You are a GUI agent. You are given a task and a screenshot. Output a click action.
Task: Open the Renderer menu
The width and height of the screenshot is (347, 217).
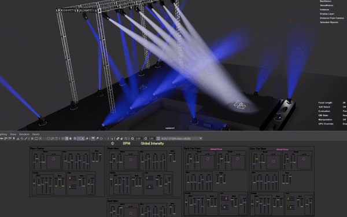(24, 134)
